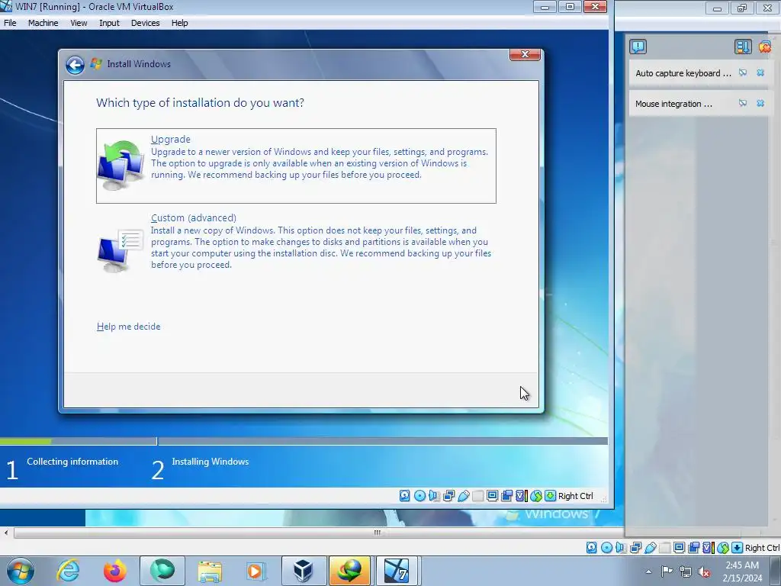Open the Help me decide link

click(x=128, y=327)
